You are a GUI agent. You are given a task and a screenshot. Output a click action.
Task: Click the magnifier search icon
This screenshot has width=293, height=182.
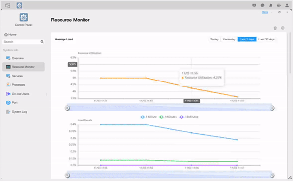click(x=42, y=42)
